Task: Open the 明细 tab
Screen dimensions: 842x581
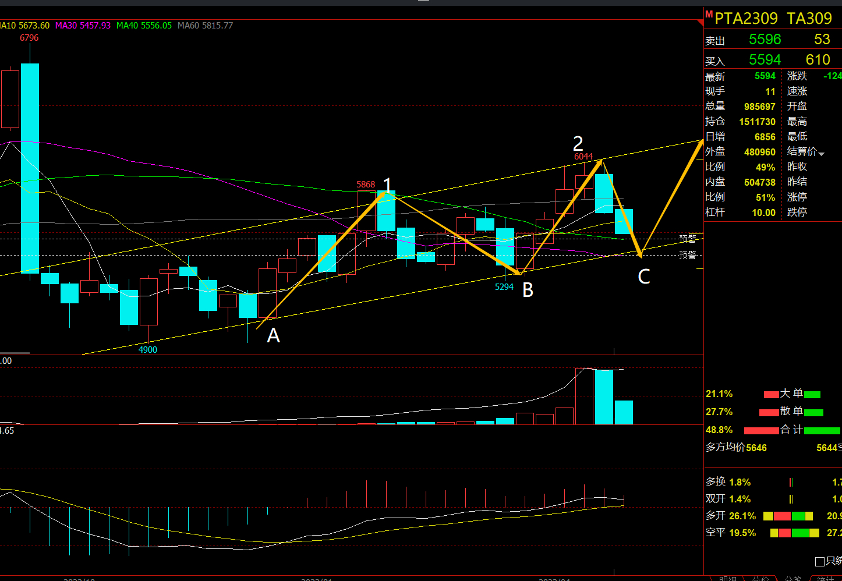Action: pos(727,579)
